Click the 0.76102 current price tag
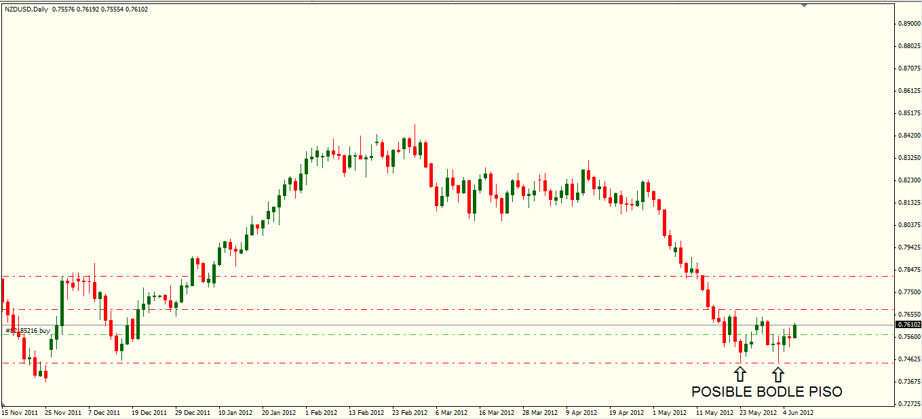 908,325
